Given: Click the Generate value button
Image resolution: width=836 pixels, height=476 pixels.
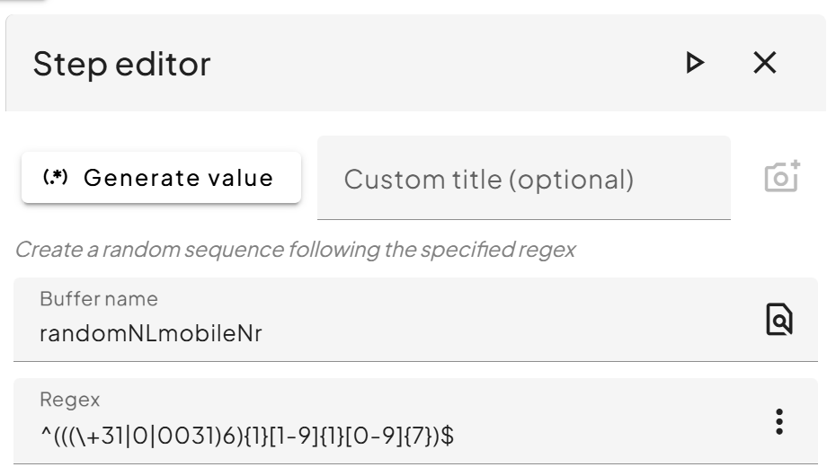Looking at the screenshot, I should pyautogui.click(x=161, y=178).
